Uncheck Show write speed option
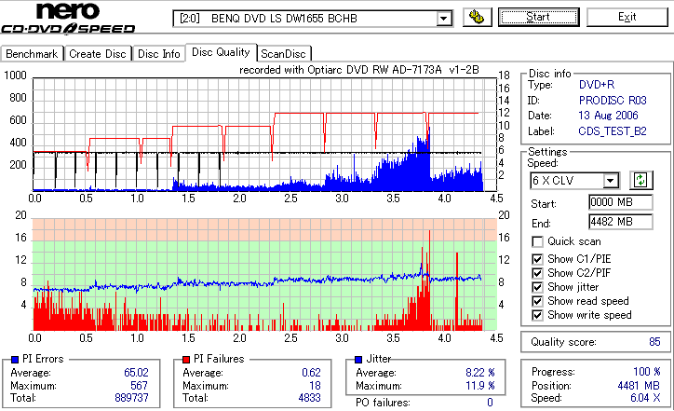Image resolution: width=674 pixels, height=411 pixels. click(x=537, y=315)
